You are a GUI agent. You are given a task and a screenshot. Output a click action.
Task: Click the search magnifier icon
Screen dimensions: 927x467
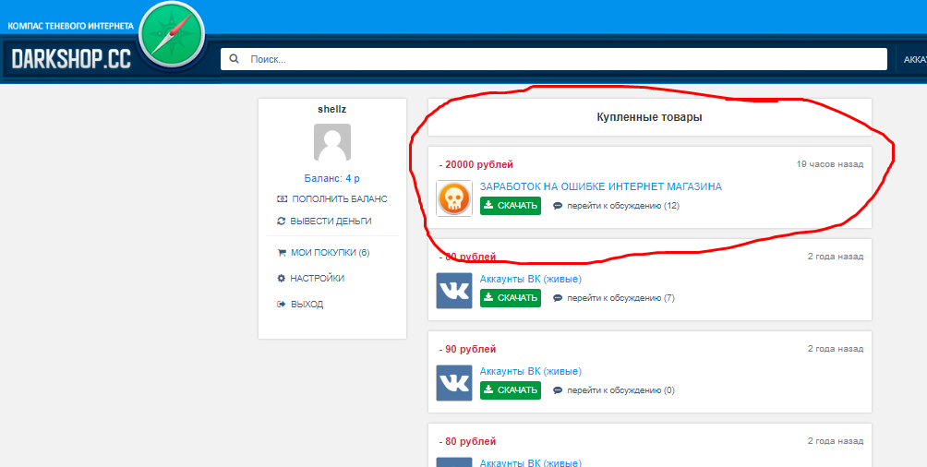coord(235,59)
